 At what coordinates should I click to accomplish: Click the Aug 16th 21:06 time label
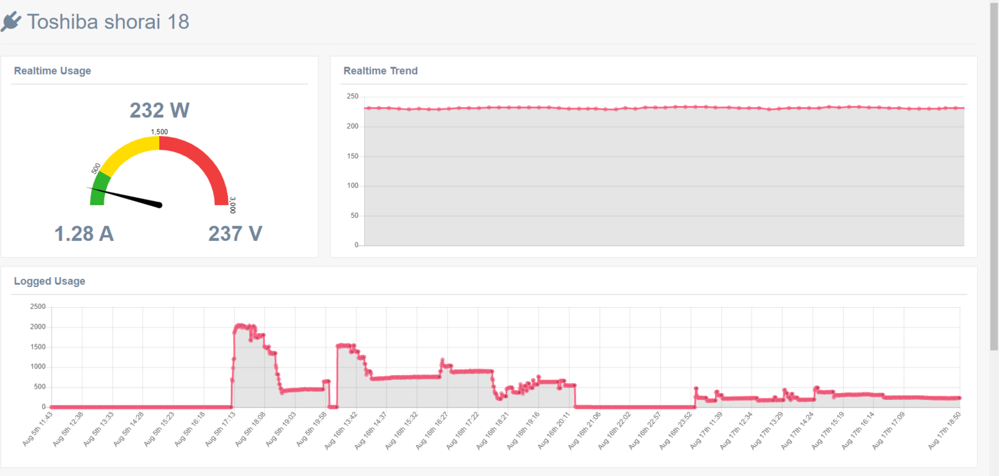pos(584,430)
